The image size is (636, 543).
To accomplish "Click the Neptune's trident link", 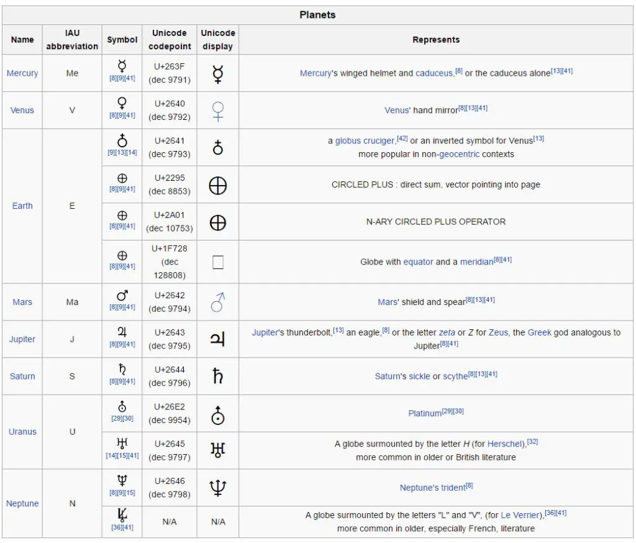I will tap(432, 488).
